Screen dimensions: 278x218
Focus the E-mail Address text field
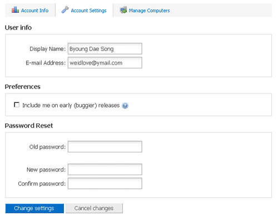tap(105, 63)
